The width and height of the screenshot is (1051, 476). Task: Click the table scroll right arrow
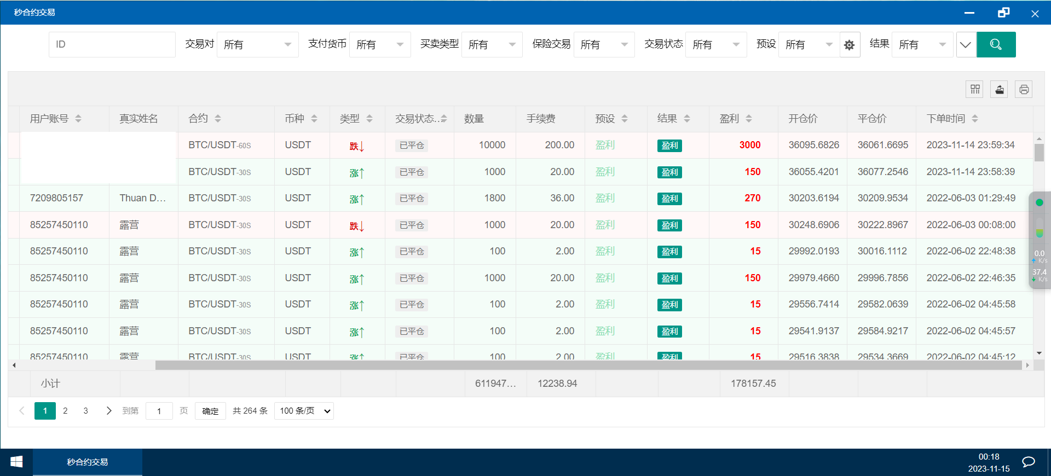[x=1027, y=365]
